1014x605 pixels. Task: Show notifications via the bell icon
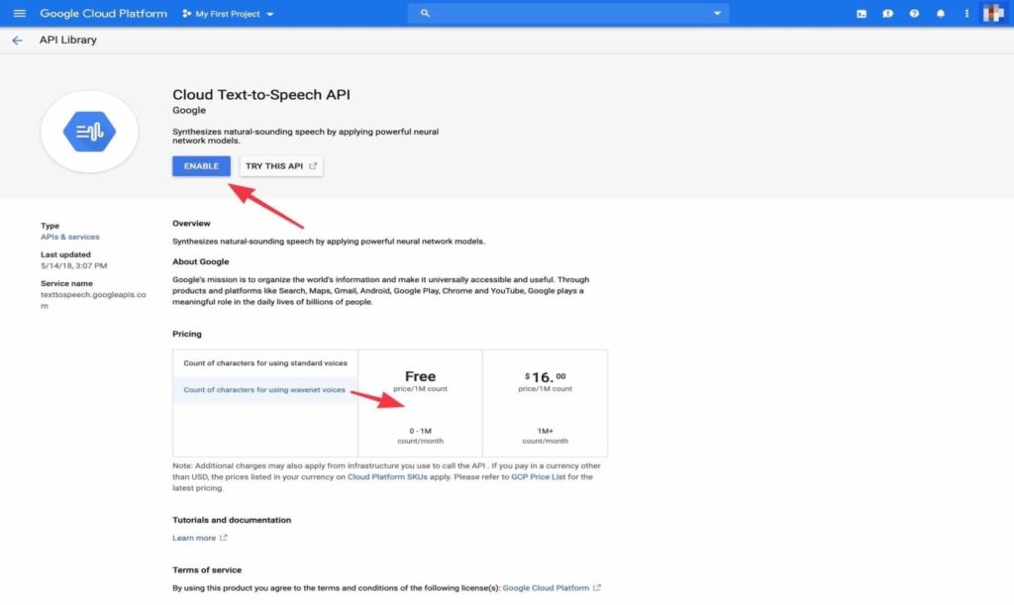941,14
